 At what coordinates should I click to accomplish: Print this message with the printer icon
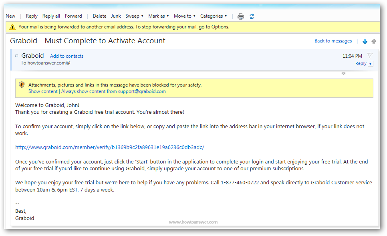[241, 16]
